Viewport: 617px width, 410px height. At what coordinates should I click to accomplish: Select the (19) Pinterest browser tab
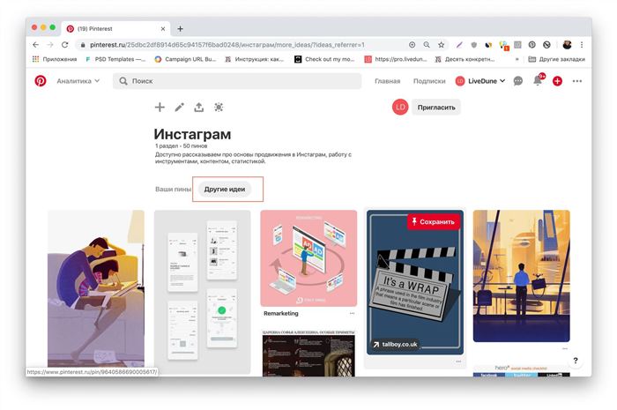click(x=116, y=29)
